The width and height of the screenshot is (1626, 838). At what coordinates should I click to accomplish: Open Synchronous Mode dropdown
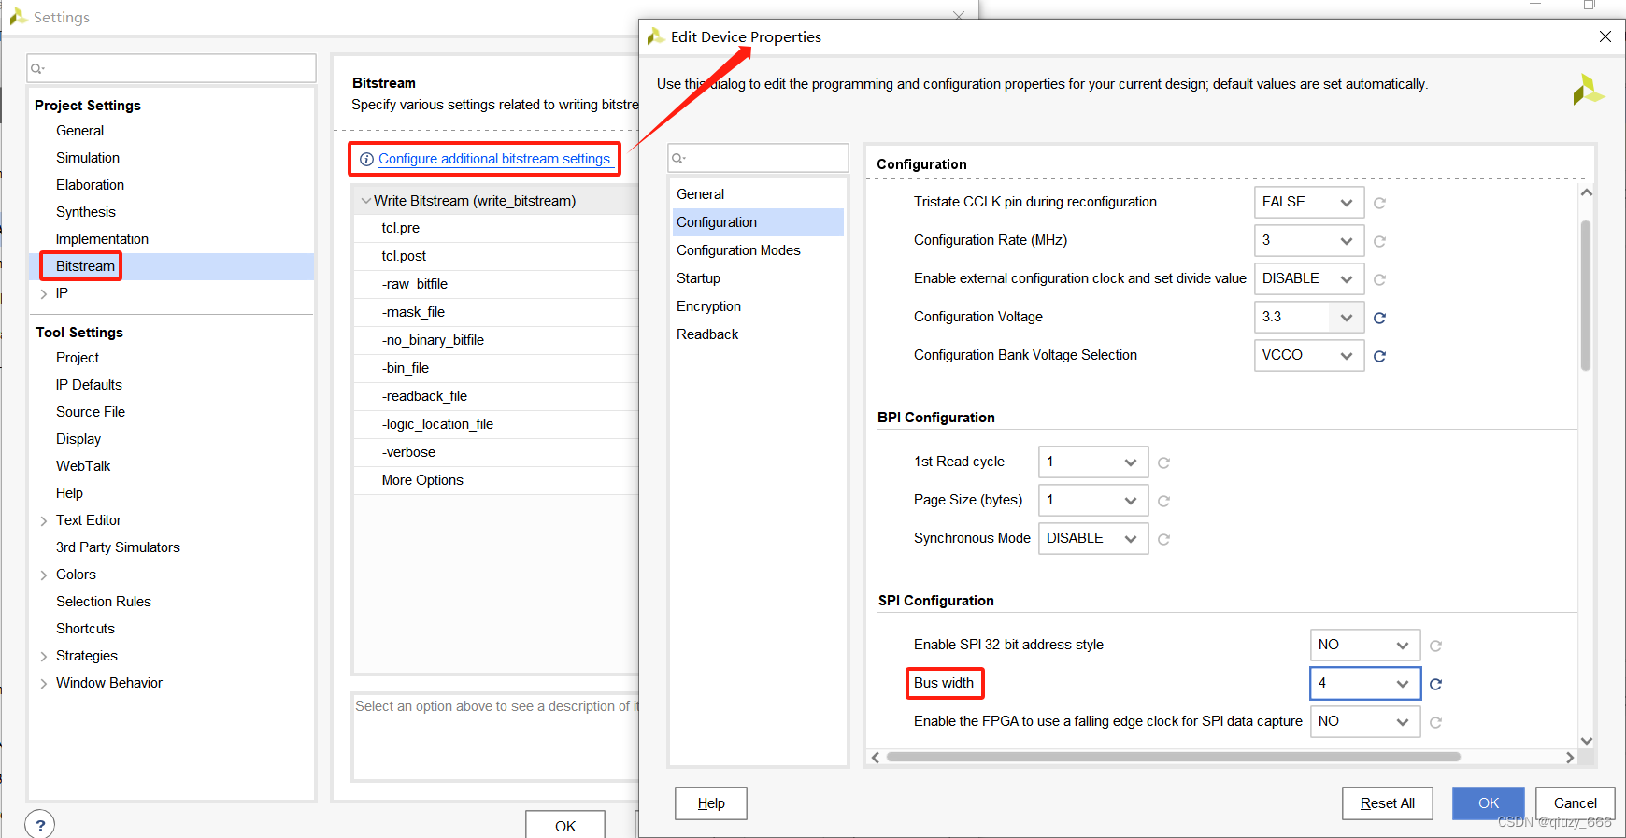coord(1093,538)
